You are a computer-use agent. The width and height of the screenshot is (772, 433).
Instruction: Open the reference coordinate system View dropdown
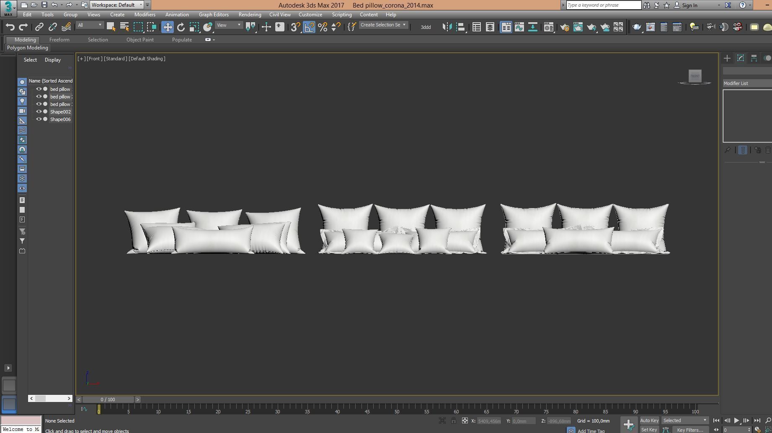tap(229, 25)
